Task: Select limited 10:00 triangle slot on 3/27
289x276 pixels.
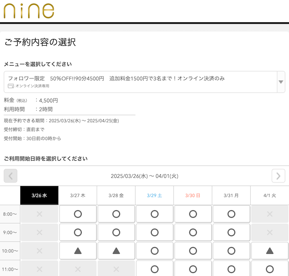Action: pos(78,251)
